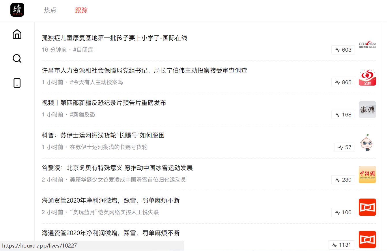Click the mobile app icon in sidebar
The width and height of the screenshot is (387, 251).
point(17,83)
